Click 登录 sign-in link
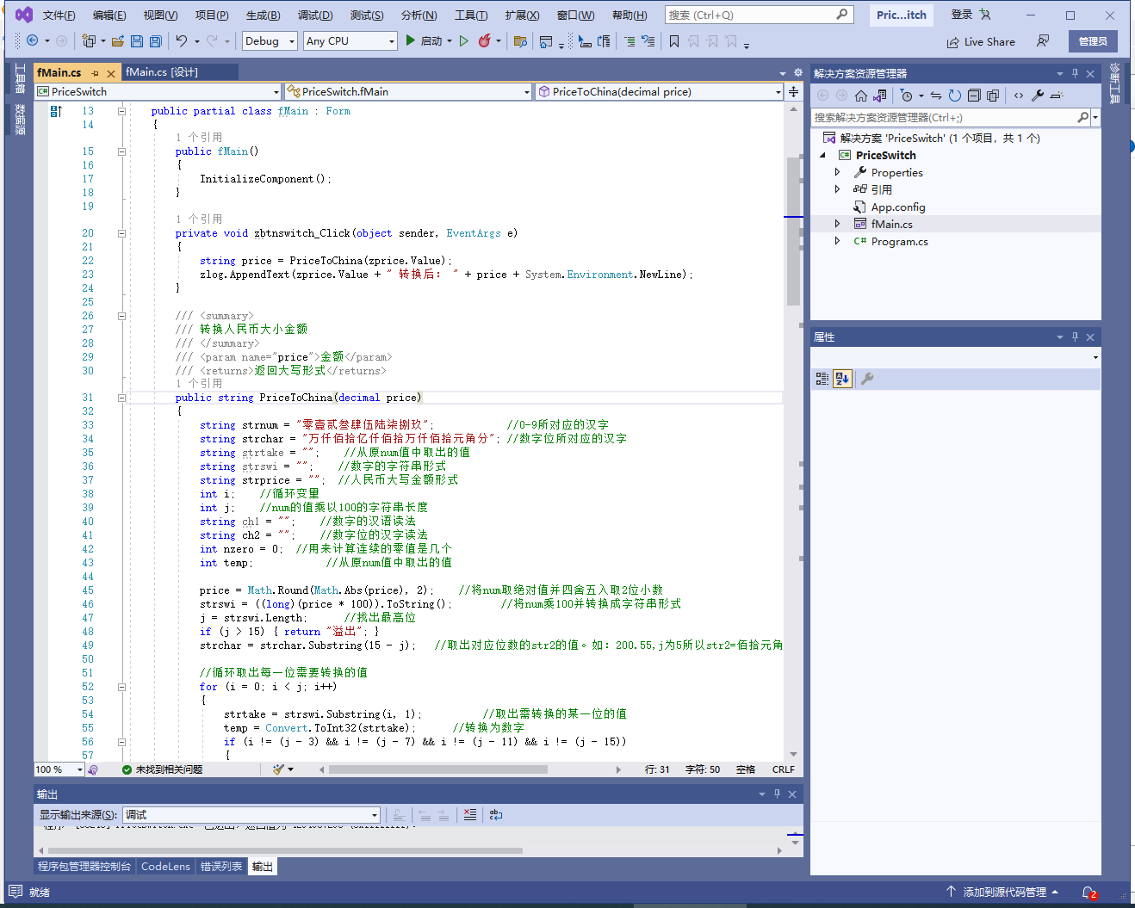Viewport: 1135px width, 908px height. (x=962, y=15)
